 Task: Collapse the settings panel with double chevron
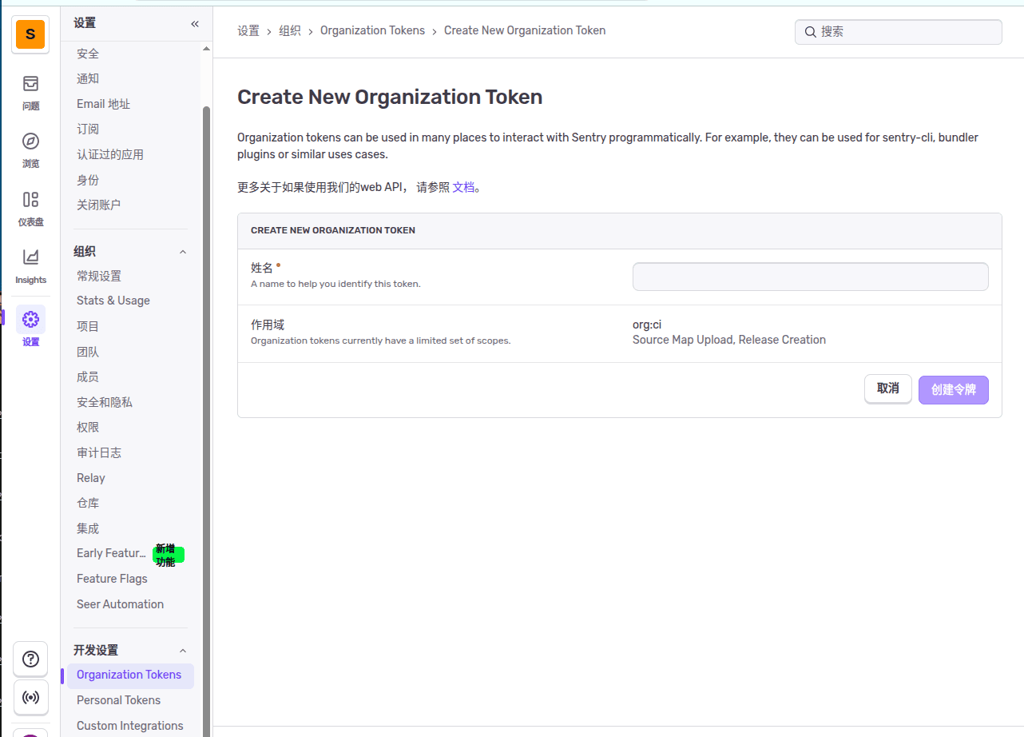click(194, 24)
